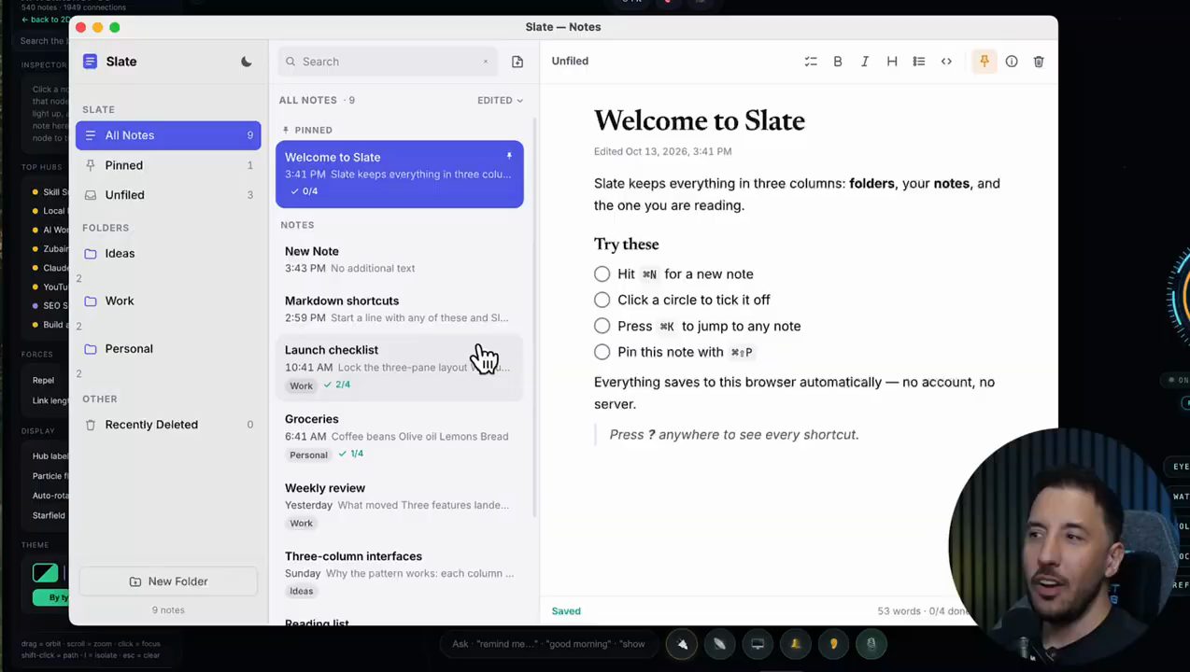The image size is (1190, 672).
Task: Open the EDITED sort dropdown
Action: pyautogui.click(x=500, y=100)
